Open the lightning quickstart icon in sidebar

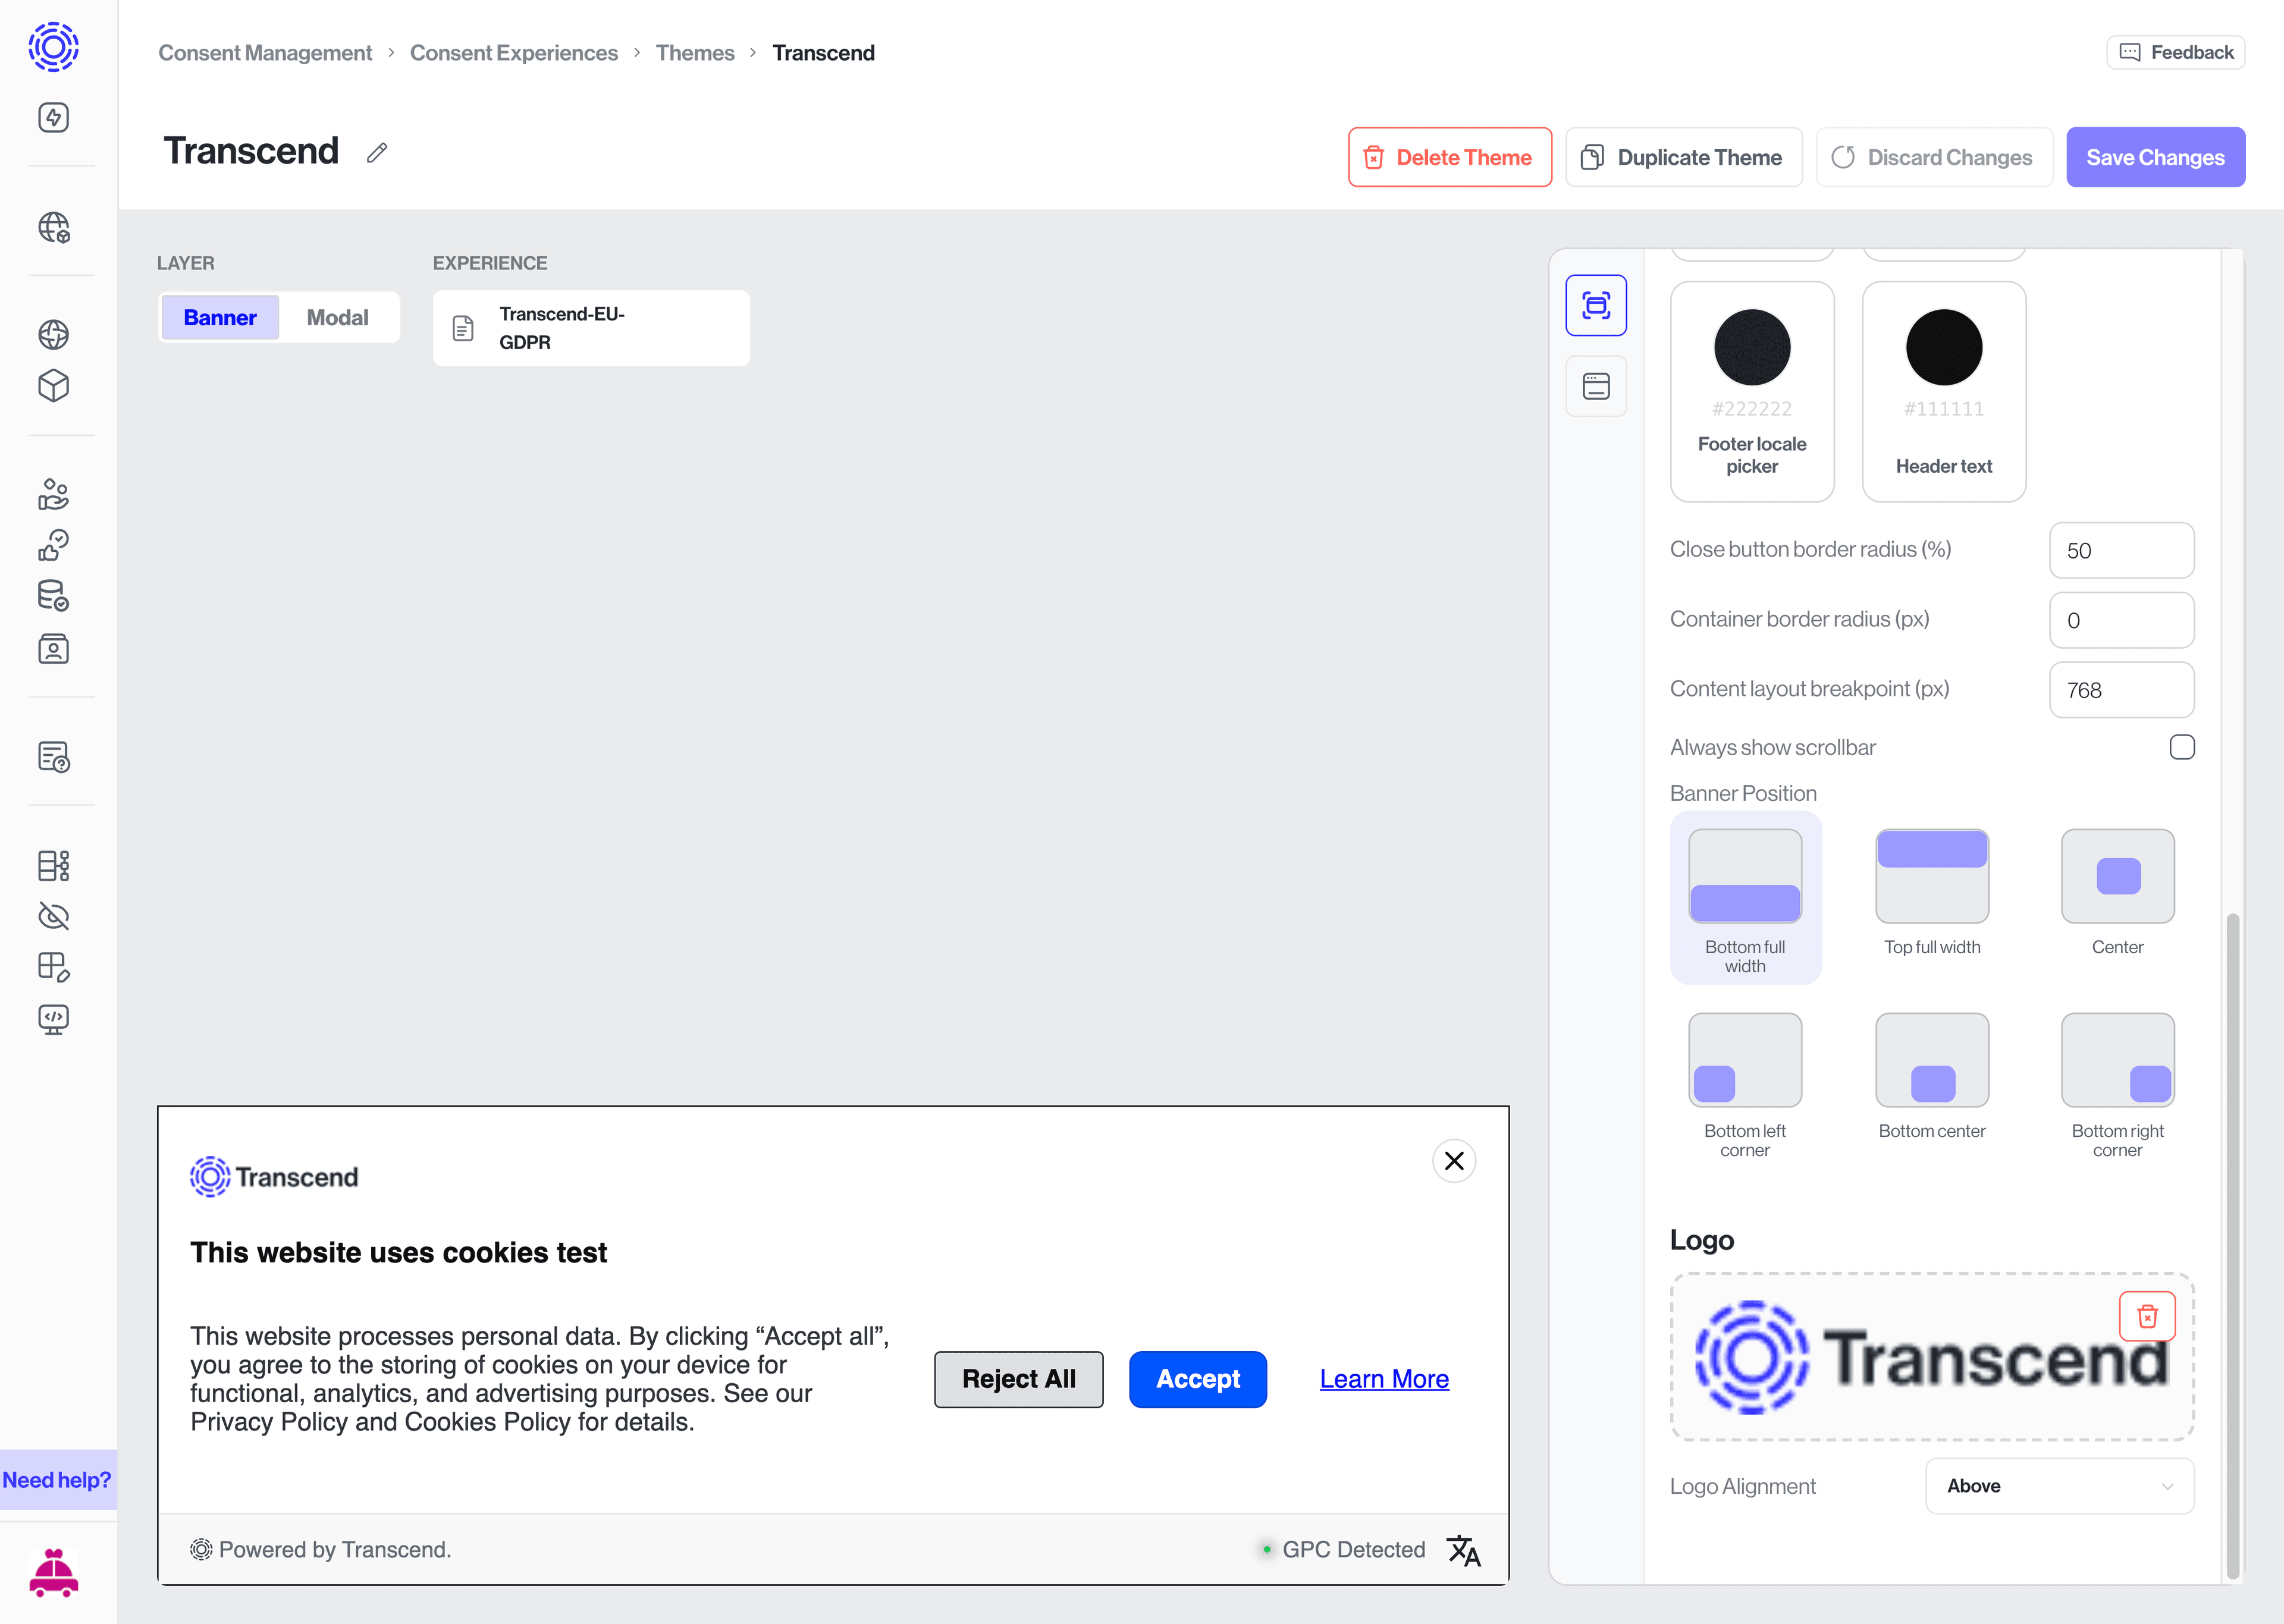tap(53, 117)
